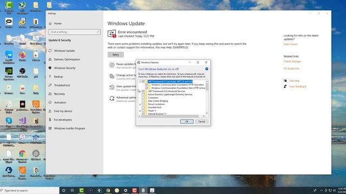Open Settings gear on taskbar

(x=125, y=190)
